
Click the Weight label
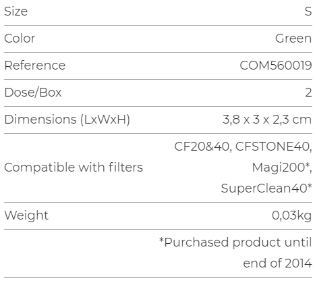coord(26,215)
